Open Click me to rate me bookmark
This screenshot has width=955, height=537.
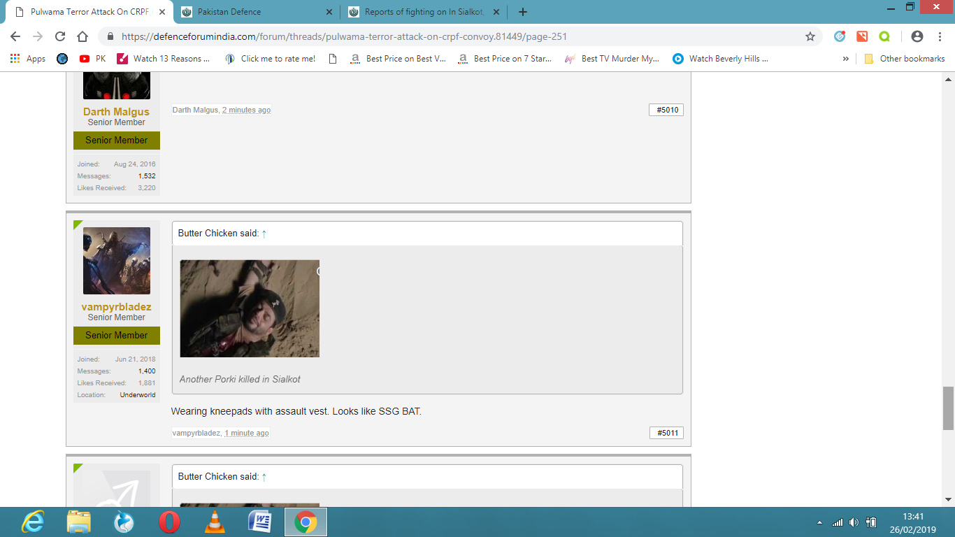[x=270, y=59]
